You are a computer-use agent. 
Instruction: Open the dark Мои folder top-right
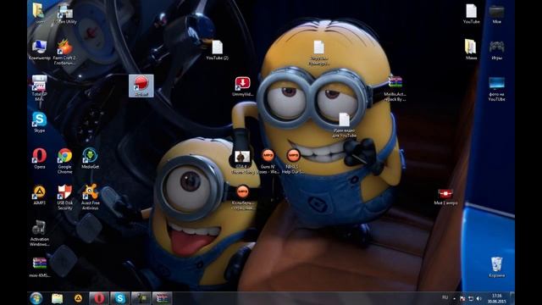[497, 14]
